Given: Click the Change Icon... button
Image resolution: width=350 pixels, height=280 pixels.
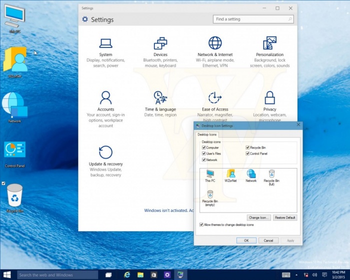Looking at the screenshot, I should pyautogui.click(x=259, y=218).
